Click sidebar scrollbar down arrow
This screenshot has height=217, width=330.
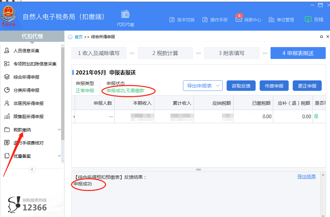[x=63, y=162]
